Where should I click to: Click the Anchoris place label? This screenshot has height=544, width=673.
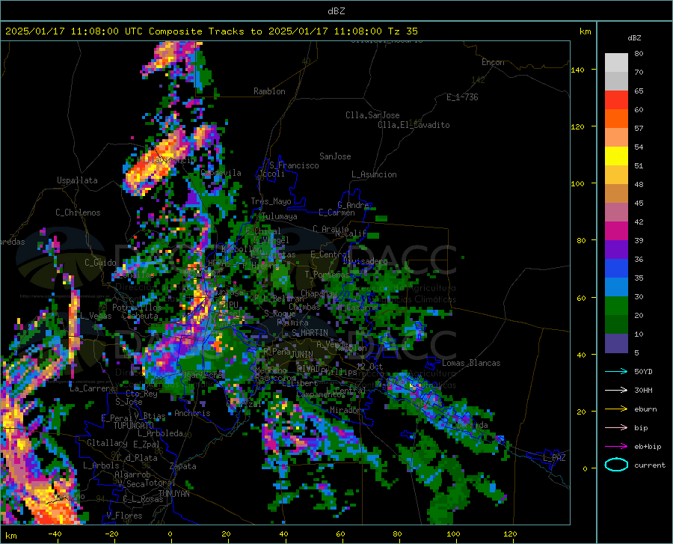(x=192, y=413)
